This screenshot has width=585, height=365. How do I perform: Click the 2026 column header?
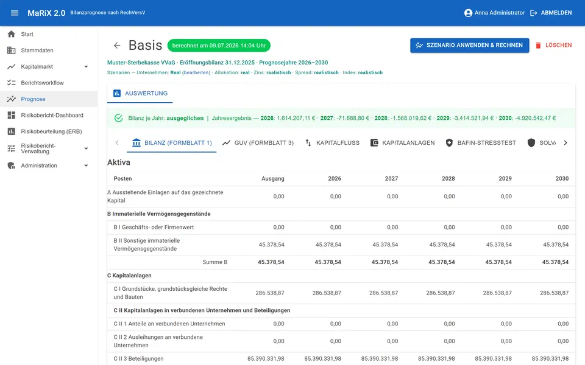coord(335,179)
